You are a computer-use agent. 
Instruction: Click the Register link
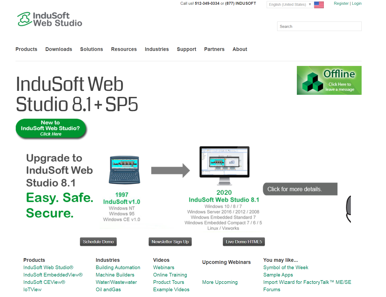tap(341, 3)
